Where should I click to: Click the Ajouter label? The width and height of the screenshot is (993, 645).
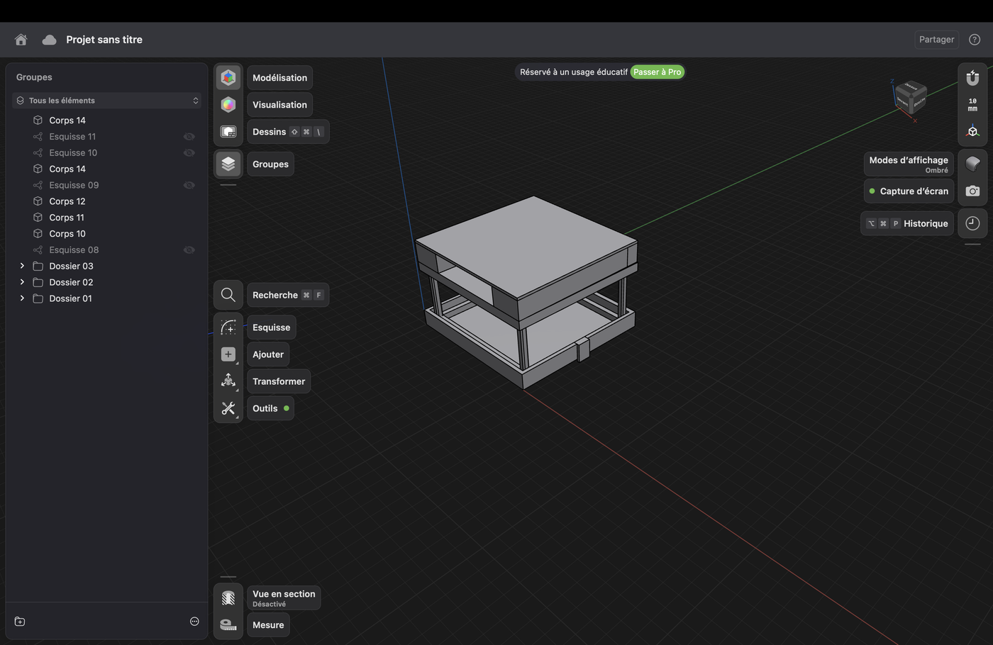268,354
